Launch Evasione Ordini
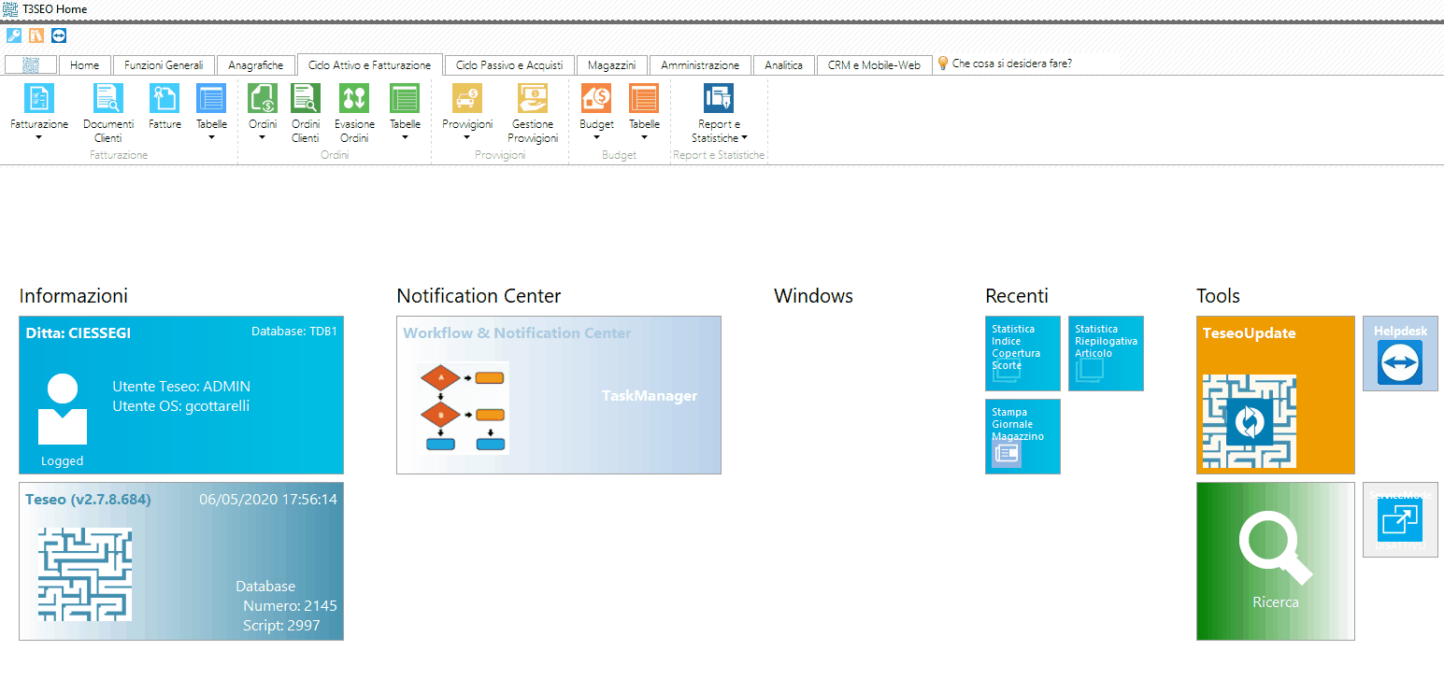This screenshot has width=1444, height=693. click(354, 113)
